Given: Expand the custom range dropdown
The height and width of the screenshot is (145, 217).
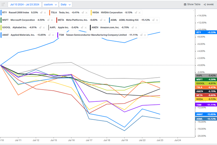Looking at the screenshot, I should 50,5.
